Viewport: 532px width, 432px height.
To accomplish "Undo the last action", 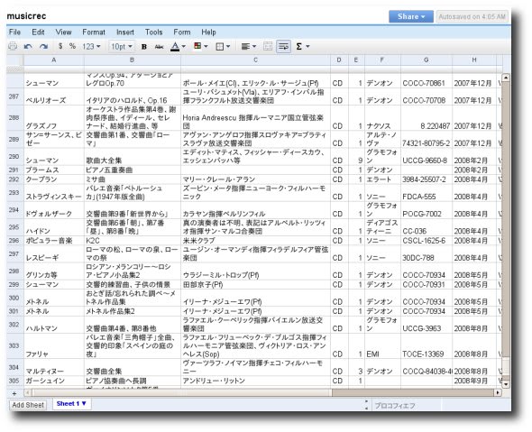I will tap(28, 46).
